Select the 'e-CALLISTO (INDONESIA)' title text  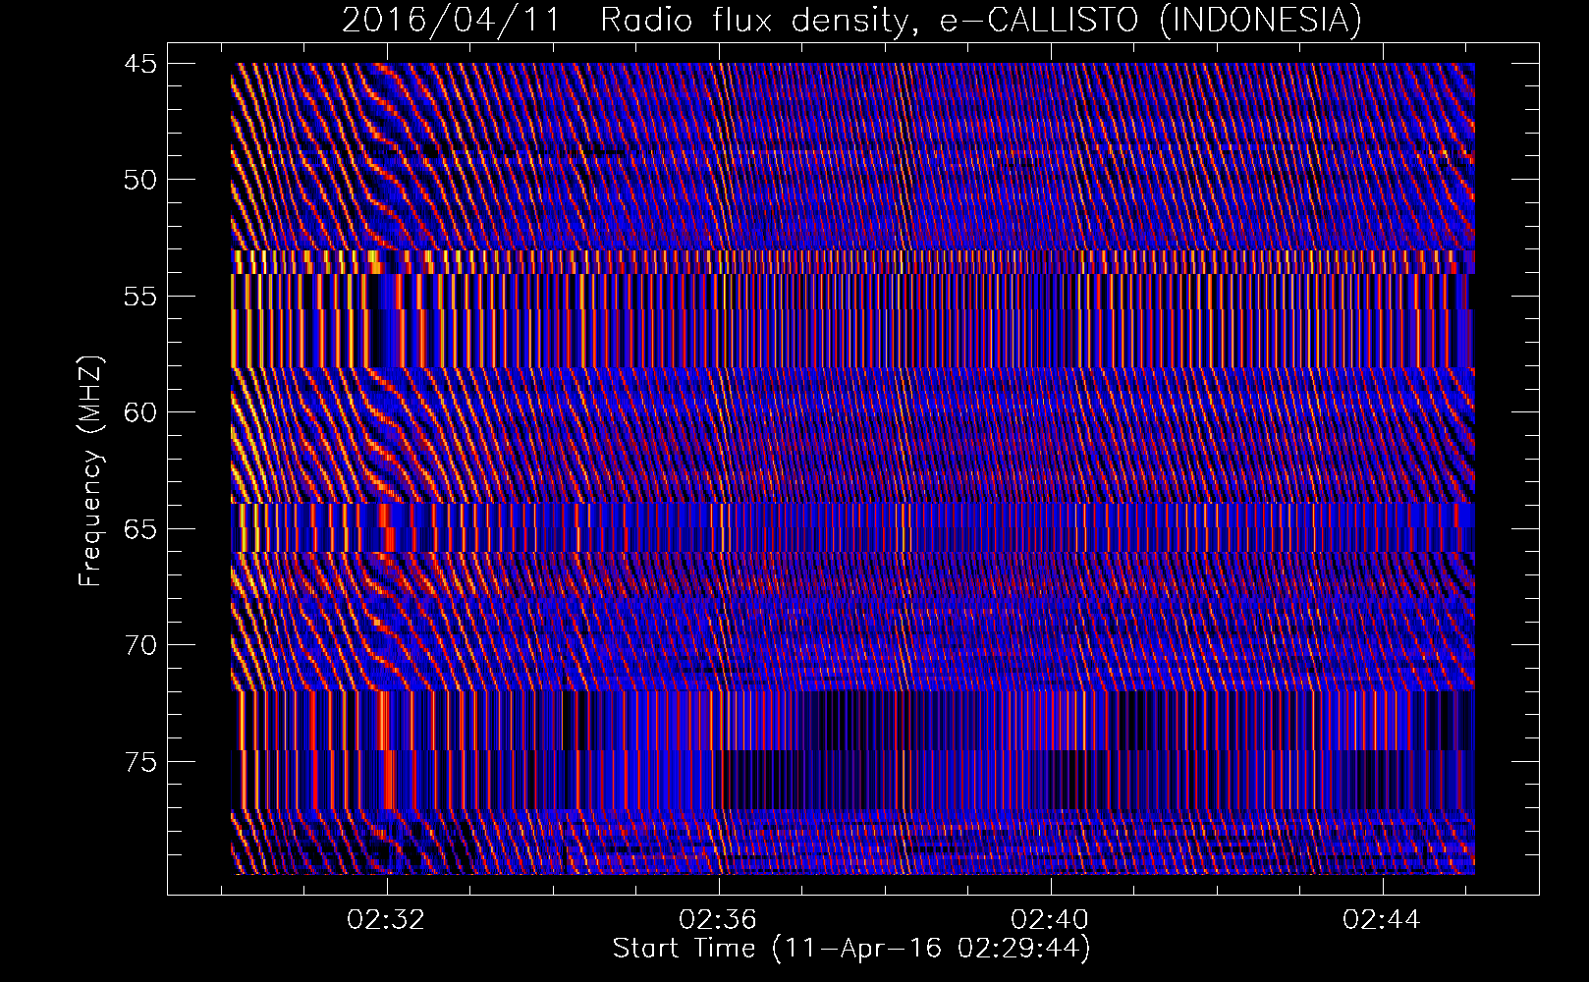(x=1151, y=20)
